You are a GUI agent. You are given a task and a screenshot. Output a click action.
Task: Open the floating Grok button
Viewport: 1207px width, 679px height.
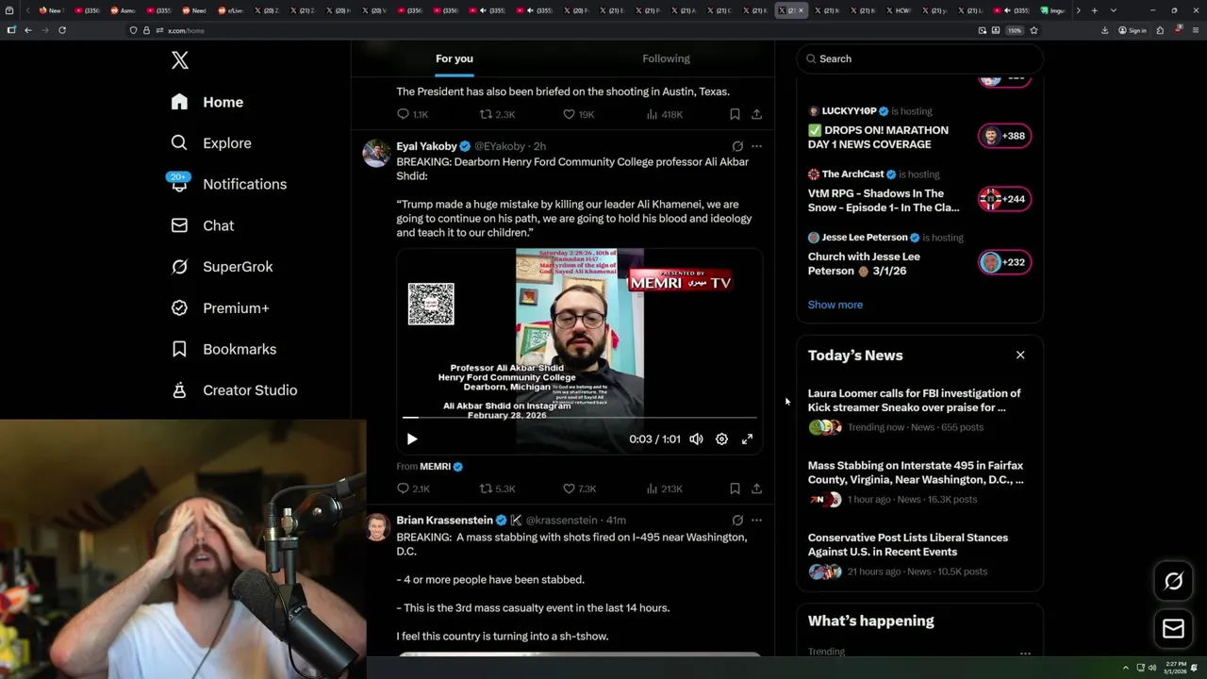1173,582
